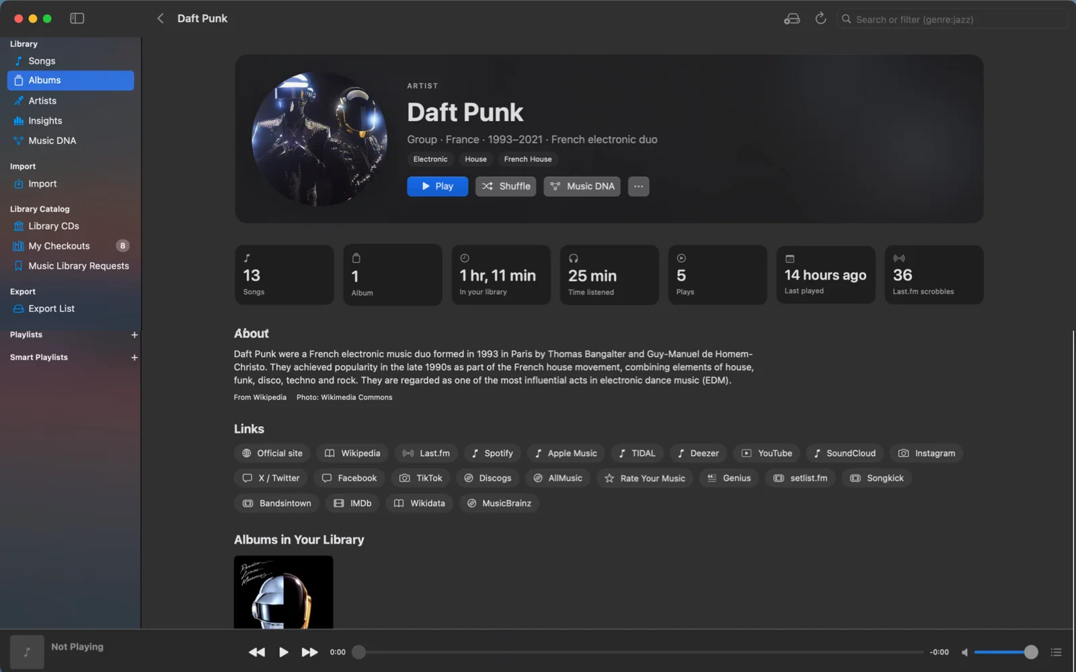Viewport: 1076px width, 672px height.
Task: Select Artists in the sidebar
Action: click(x=71, y=101)
